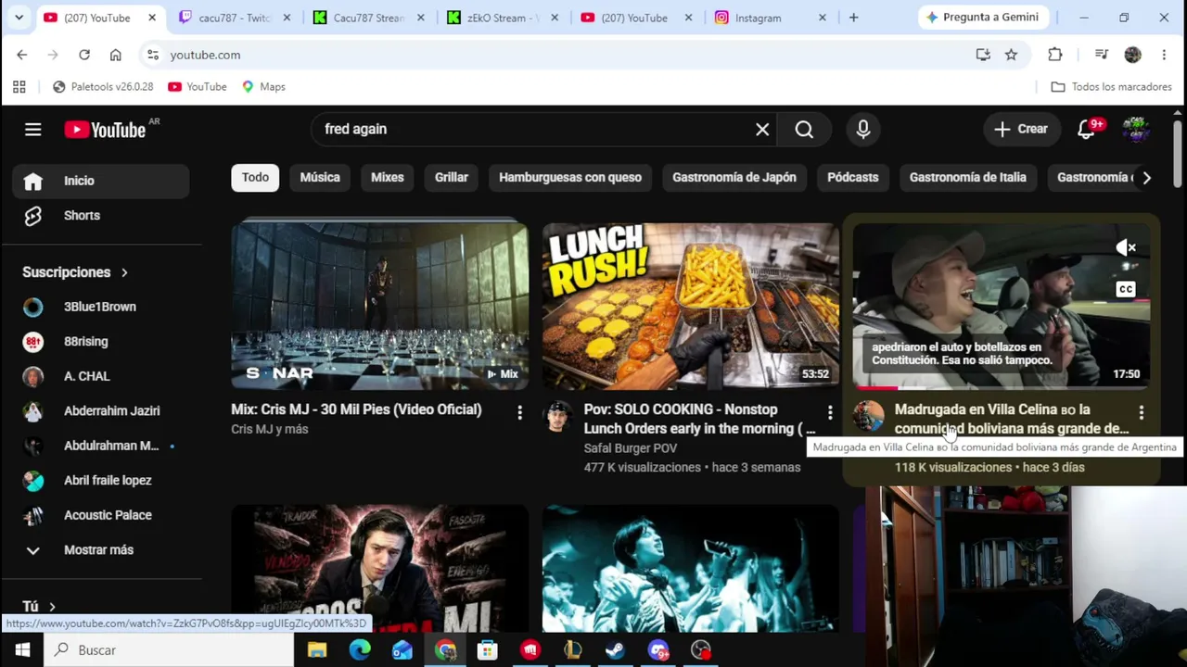The width and height of the screenshot is (1187, 667).
Task: Open the Chrome home page button
Action: click(x=116, y=55)
